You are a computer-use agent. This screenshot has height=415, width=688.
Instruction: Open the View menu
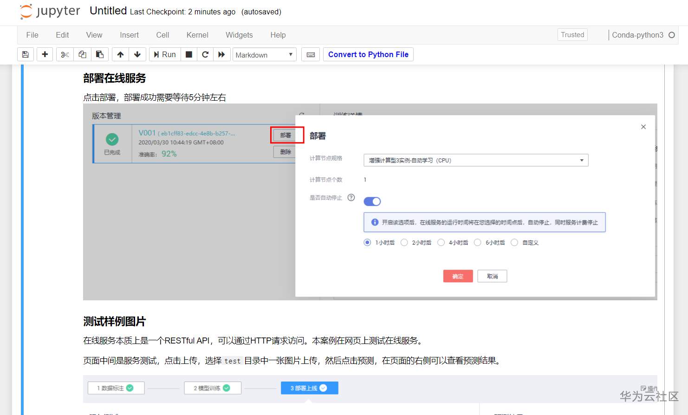click(94, 35)
